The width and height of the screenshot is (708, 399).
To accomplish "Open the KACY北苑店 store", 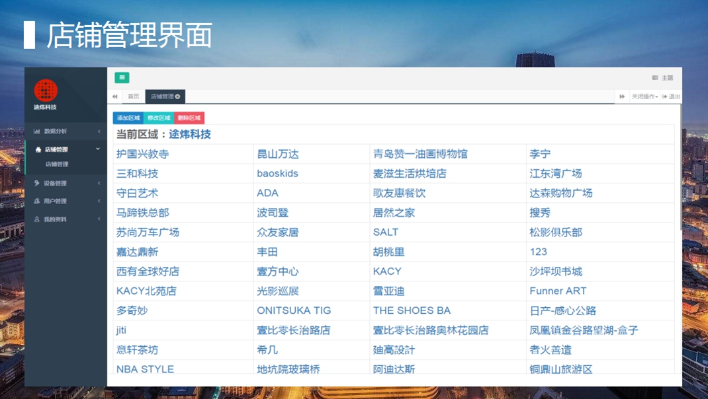I will click(146, 291).
